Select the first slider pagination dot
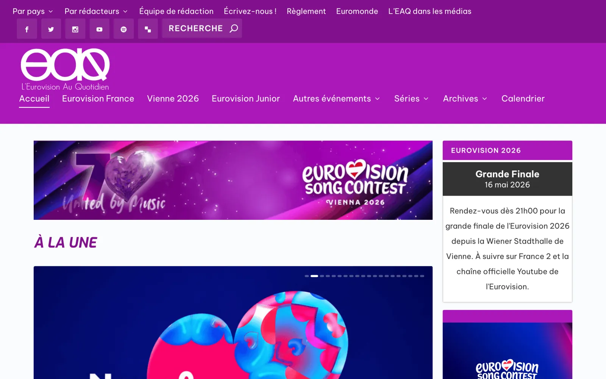This screenshot has height=379, width=606. (307, 276)
